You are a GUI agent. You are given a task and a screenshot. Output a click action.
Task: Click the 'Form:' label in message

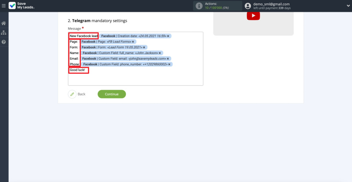tap(74, 47)
